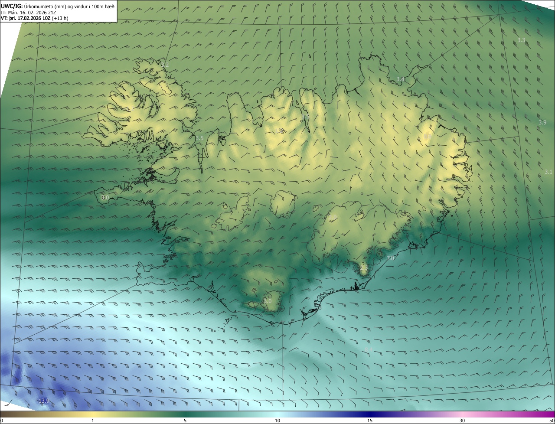Click the 30 tick label on the color scale
This screenshot has width=555, height=424.
coord(462,421)
